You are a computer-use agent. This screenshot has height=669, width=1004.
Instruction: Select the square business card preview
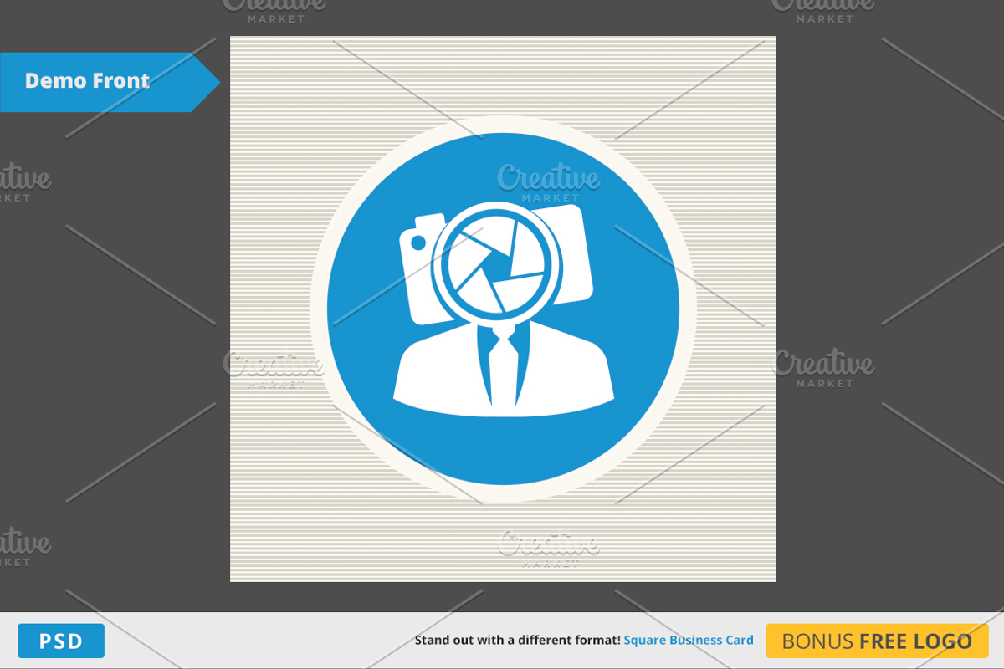pyautogui.click(x=503, y=309)
